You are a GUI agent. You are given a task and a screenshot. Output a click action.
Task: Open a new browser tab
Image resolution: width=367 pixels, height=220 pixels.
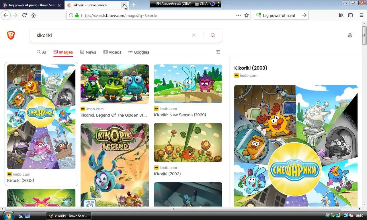133,5
